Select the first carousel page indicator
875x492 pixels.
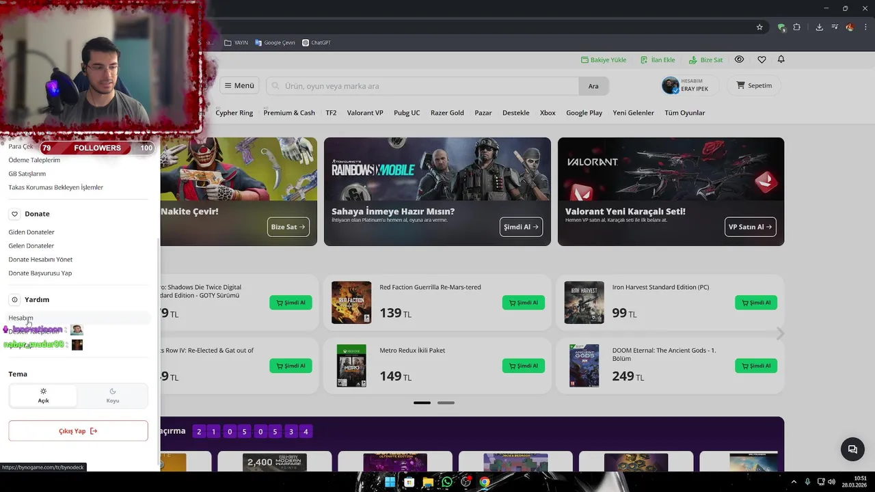coord(422,402)
